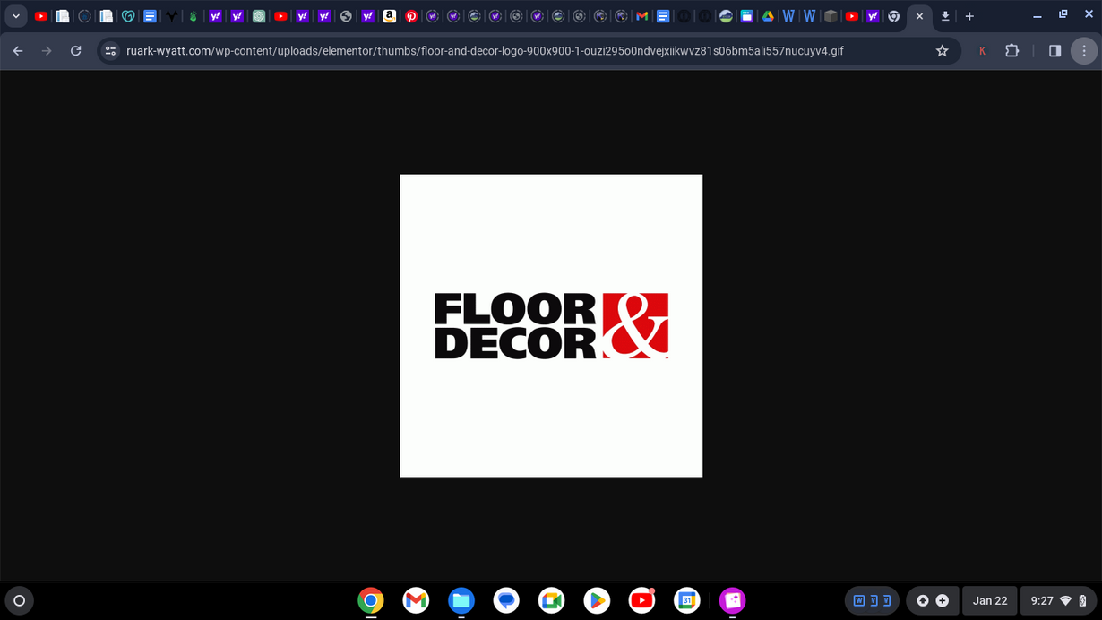Open Google Meet from the shelf
Screen dimensions: 1102x620
(x=551, y=600)
